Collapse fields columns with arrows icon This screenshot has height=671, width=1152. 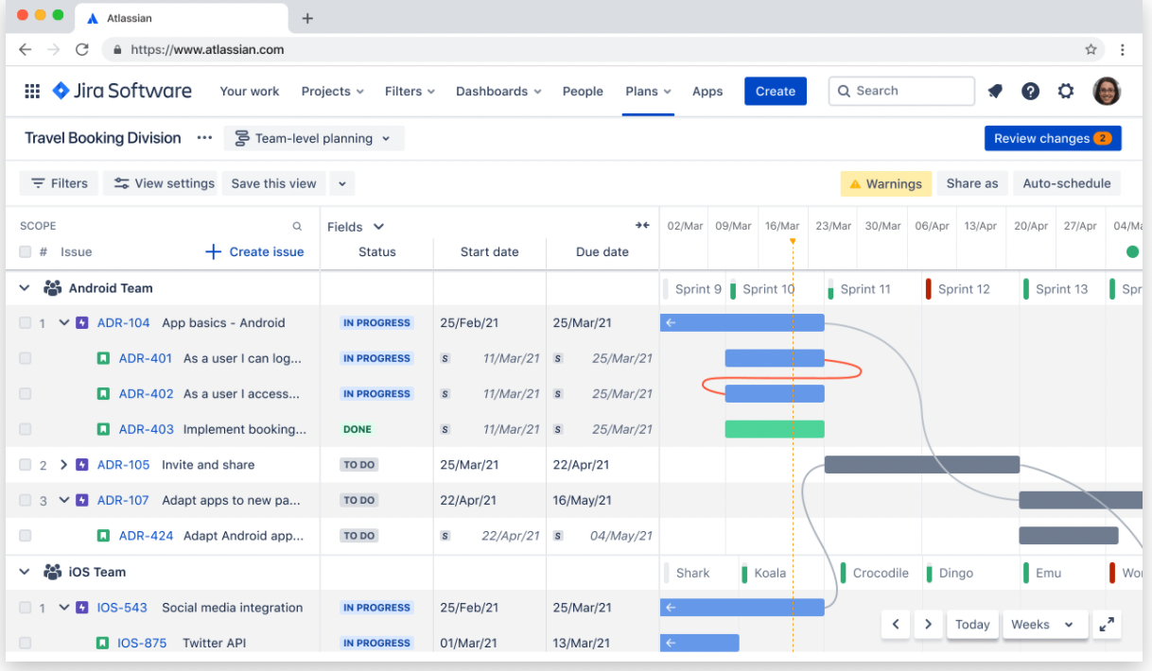coord(642,226)
